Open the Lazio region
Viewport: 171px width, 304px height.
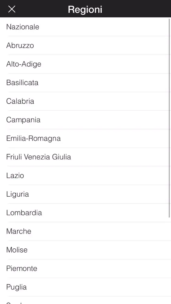pyautogui.click(x=85, y=175)
